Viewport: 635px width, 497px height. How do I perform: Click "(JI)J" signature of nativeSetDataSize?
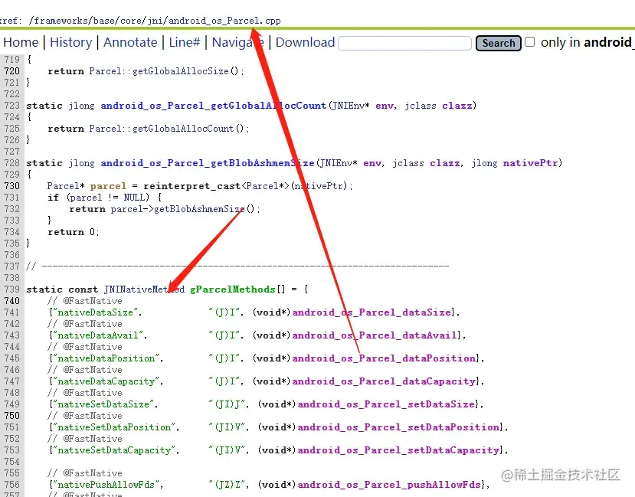coord(227,404)
